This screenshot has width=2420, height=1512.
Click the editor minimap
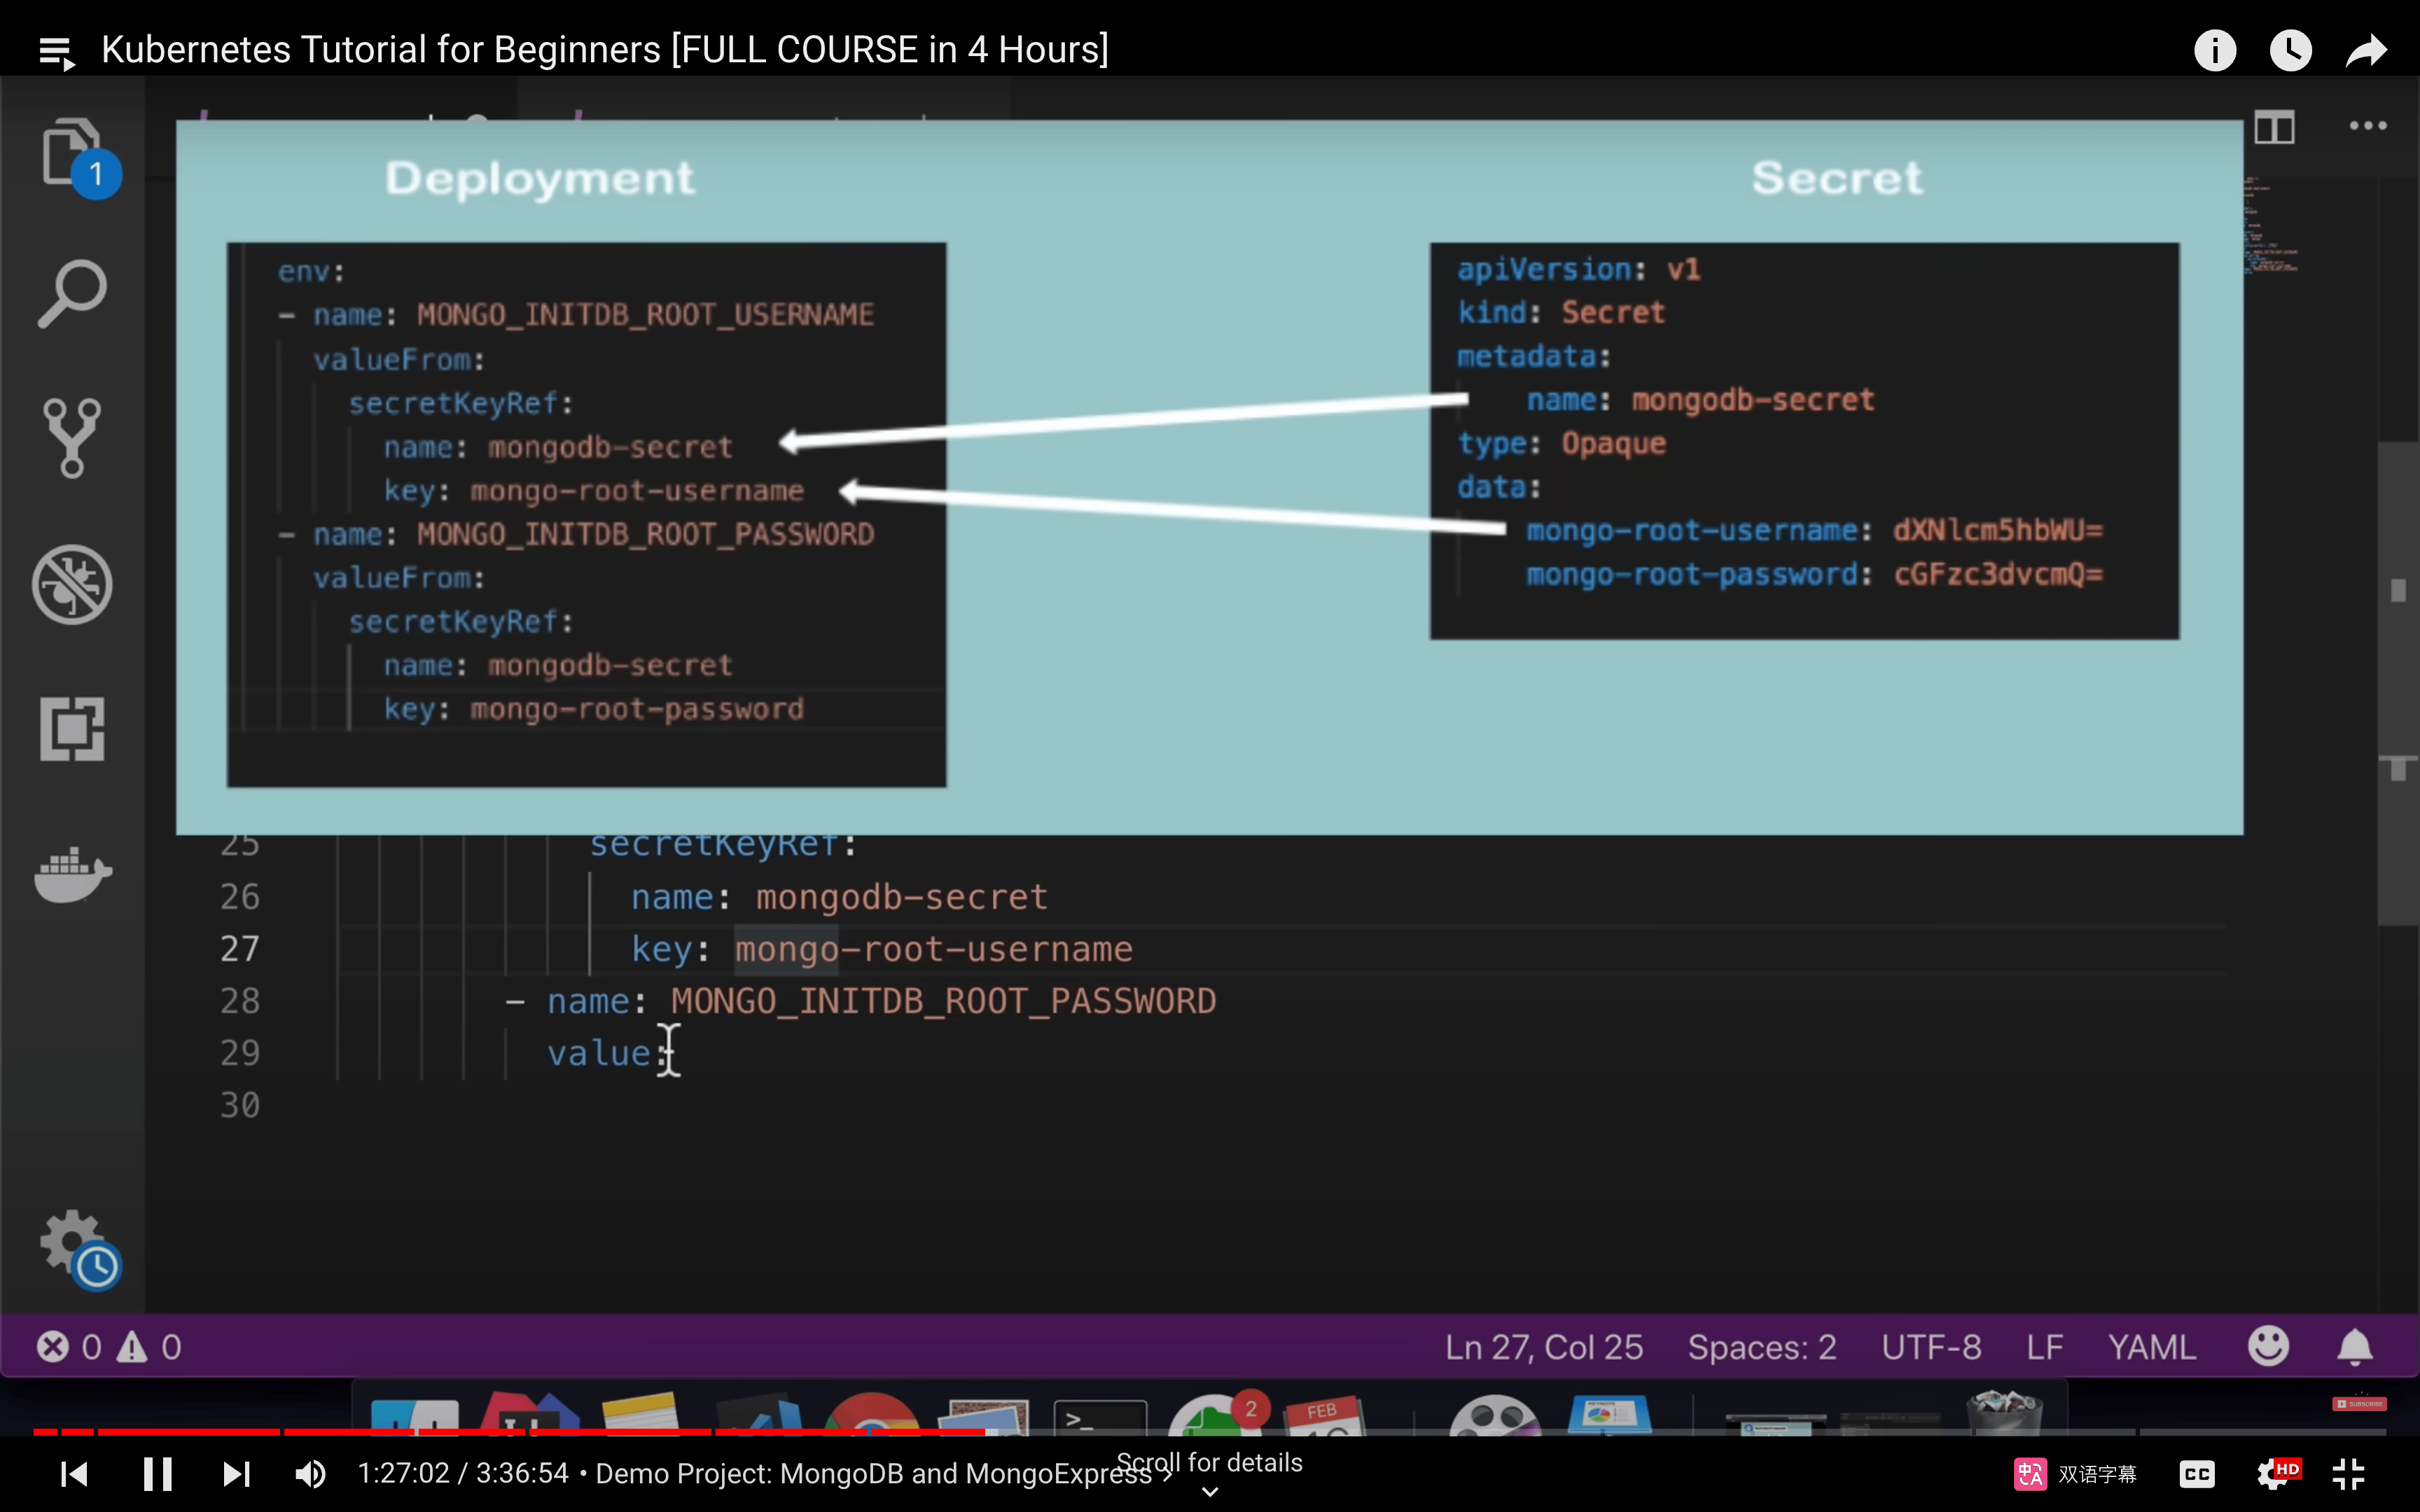tap(2272, 225)
